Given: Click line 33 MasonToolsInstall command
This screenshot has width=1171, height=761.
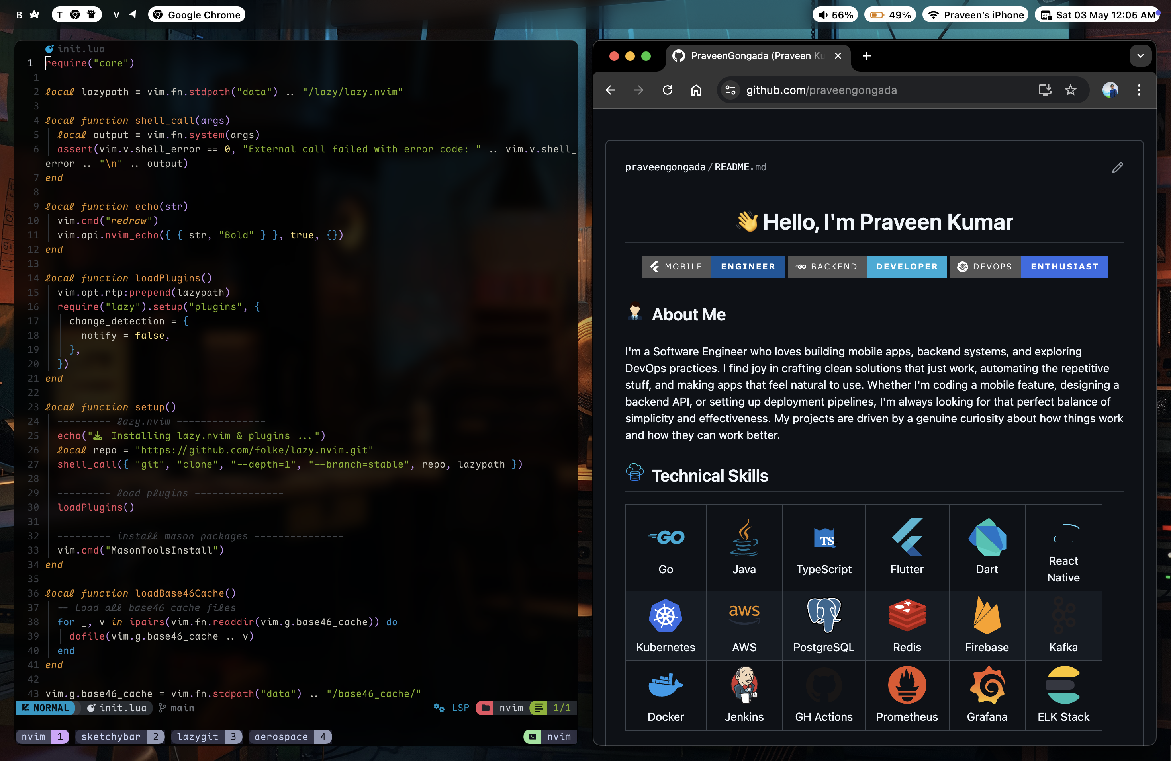Looking at the screenshot, I should (x=141, y=550).
